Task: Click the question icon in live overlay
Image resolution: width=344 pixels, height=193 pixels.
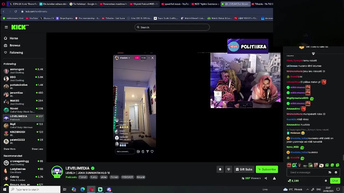Action: coord(143,151)
